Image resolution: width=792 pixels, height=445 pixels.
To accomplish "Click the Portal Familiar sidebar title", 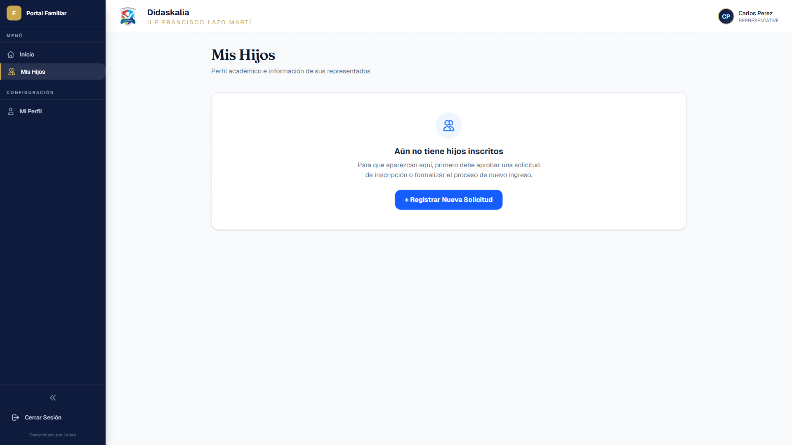I will click(46, 13).
